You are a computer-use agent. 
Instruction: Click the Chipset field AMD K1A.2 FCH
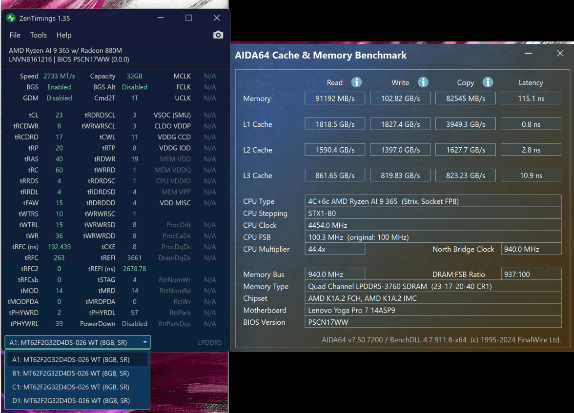[433, 298]
